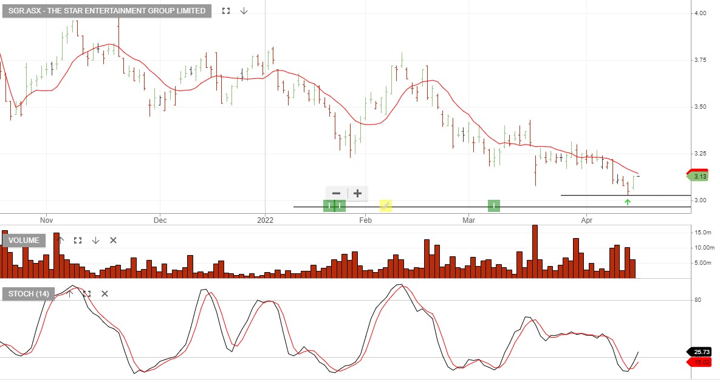Click the down arrow beside the chart title
Viewport: 720px width, 382px height.
(x=244, y=10)
